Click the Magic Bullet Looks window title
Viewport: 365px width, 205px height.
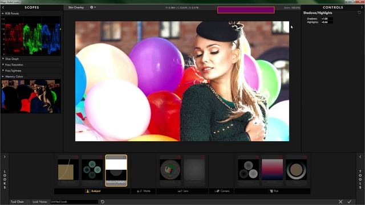tap(10, 2)
